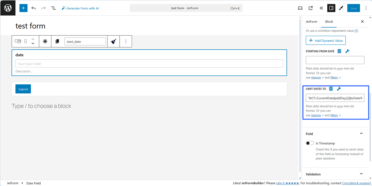This screenshot has width=372, height=186.
Task: Open the styles brush icon
Action: 341,8
